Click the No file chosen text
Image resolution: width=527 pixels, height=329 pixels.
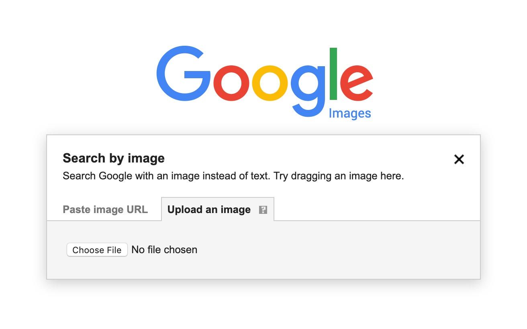pyautogui.click(x=164, y=250)
